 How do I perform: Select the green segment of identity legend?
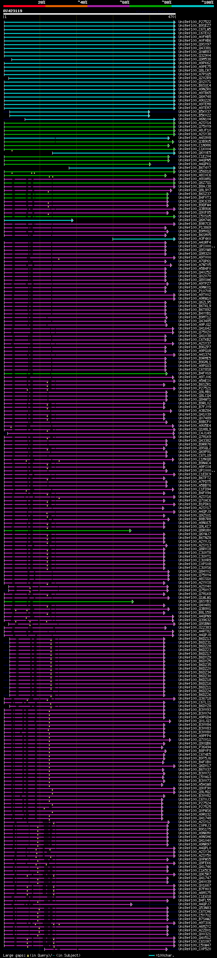151,6
